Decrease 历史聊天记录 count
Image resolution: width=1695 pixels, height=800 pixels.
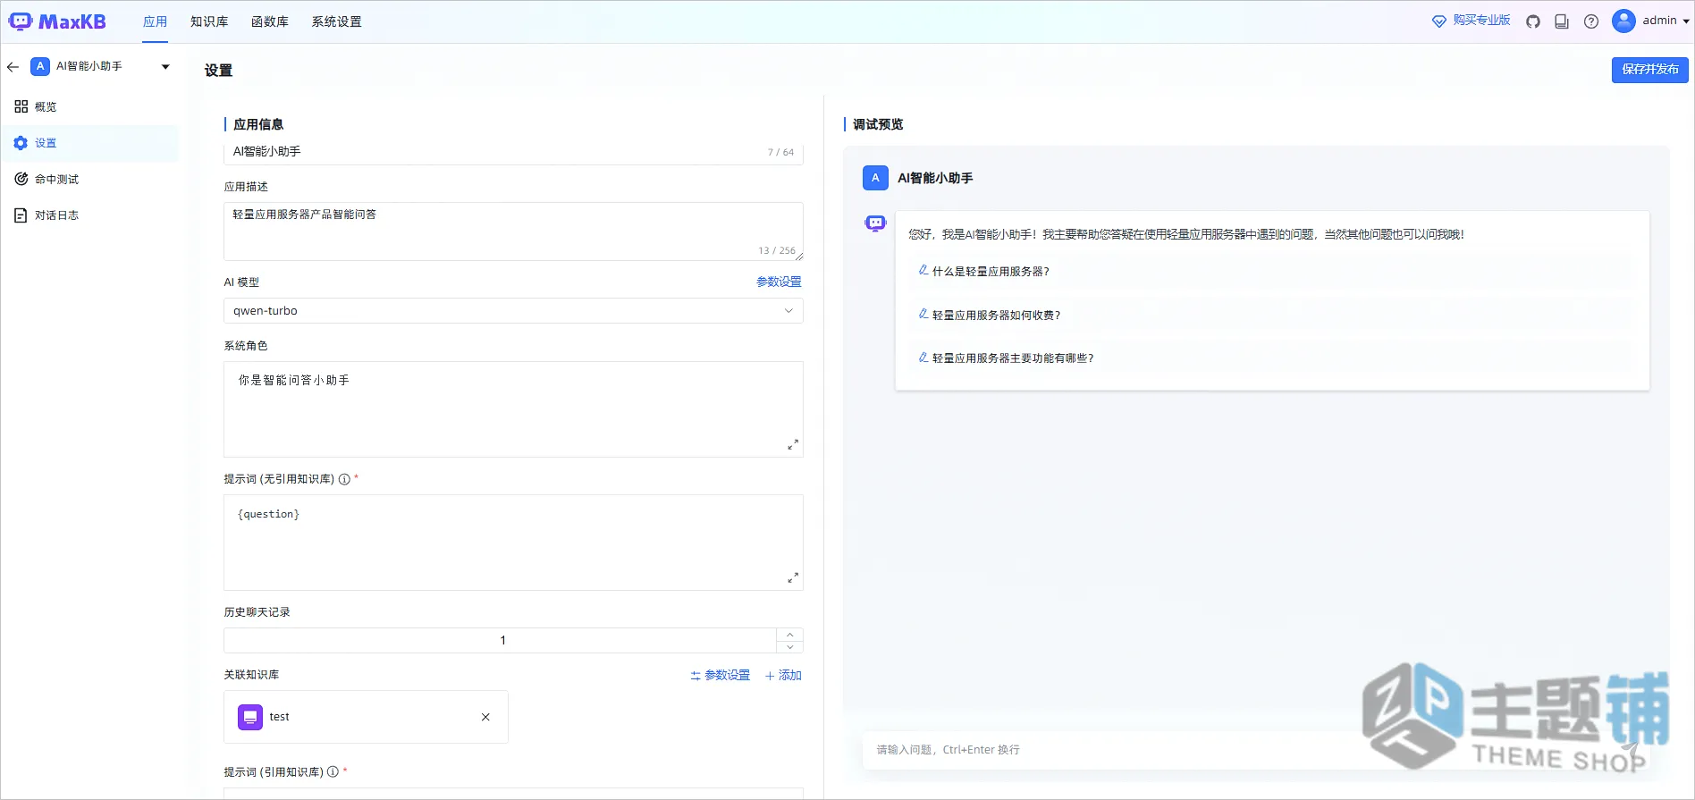pyautogui.click(x=789, y=647)
